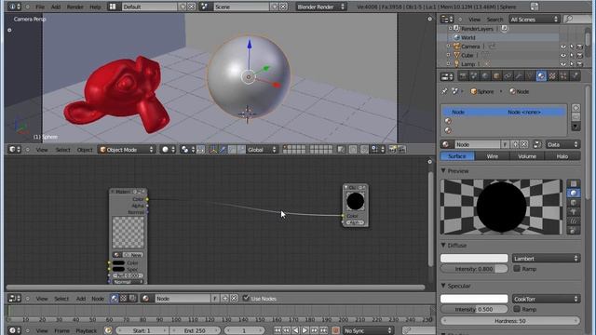This screenshot has height=335, width=596.
Task: Remove the material slot with minus button
Action: [x=576, y=116]
